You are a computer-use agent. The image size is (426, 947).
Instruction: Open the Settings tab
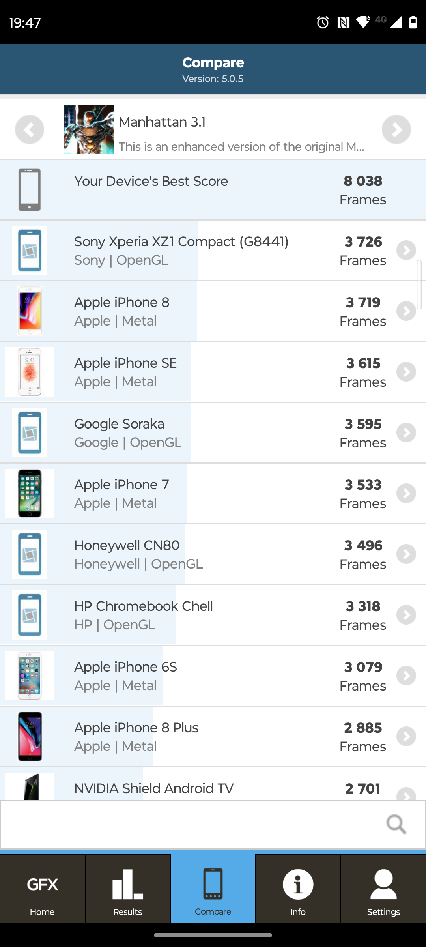383,889
